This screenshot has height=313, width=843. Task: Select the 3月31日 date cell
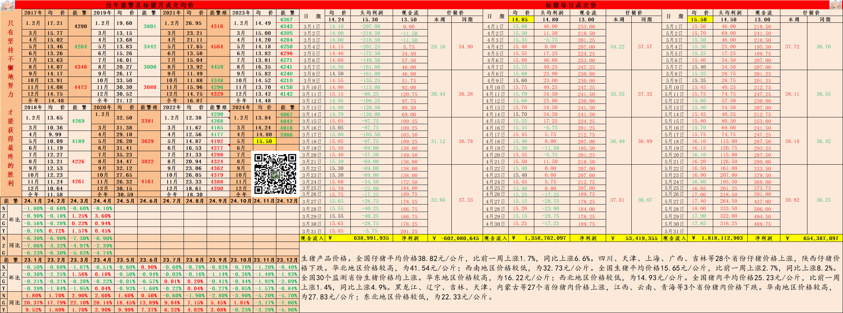pyautogui.click(x=312, y=231)
